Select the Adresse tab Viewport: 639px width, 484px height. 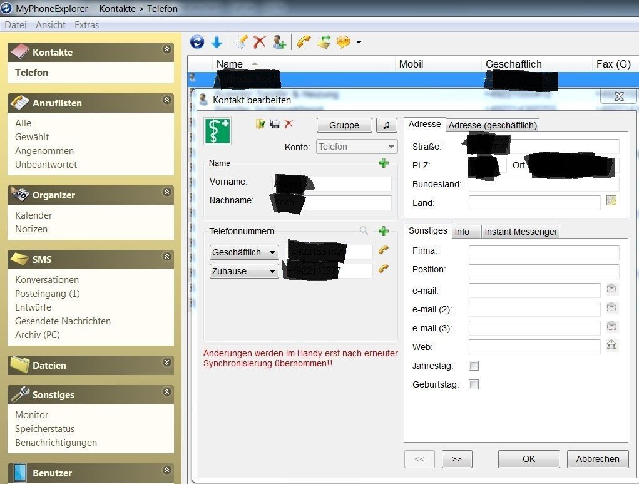tap(424, 124)
